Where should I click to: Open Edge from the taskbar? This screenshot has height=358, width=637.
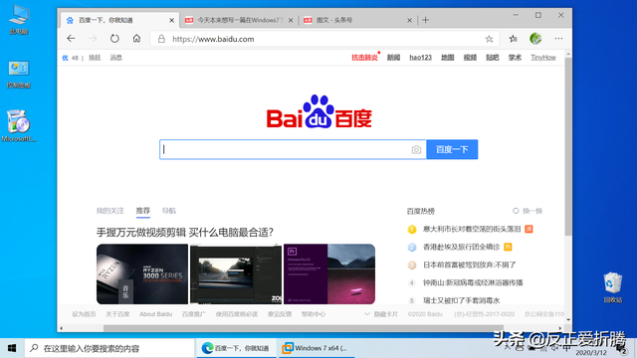coord(237,348)
